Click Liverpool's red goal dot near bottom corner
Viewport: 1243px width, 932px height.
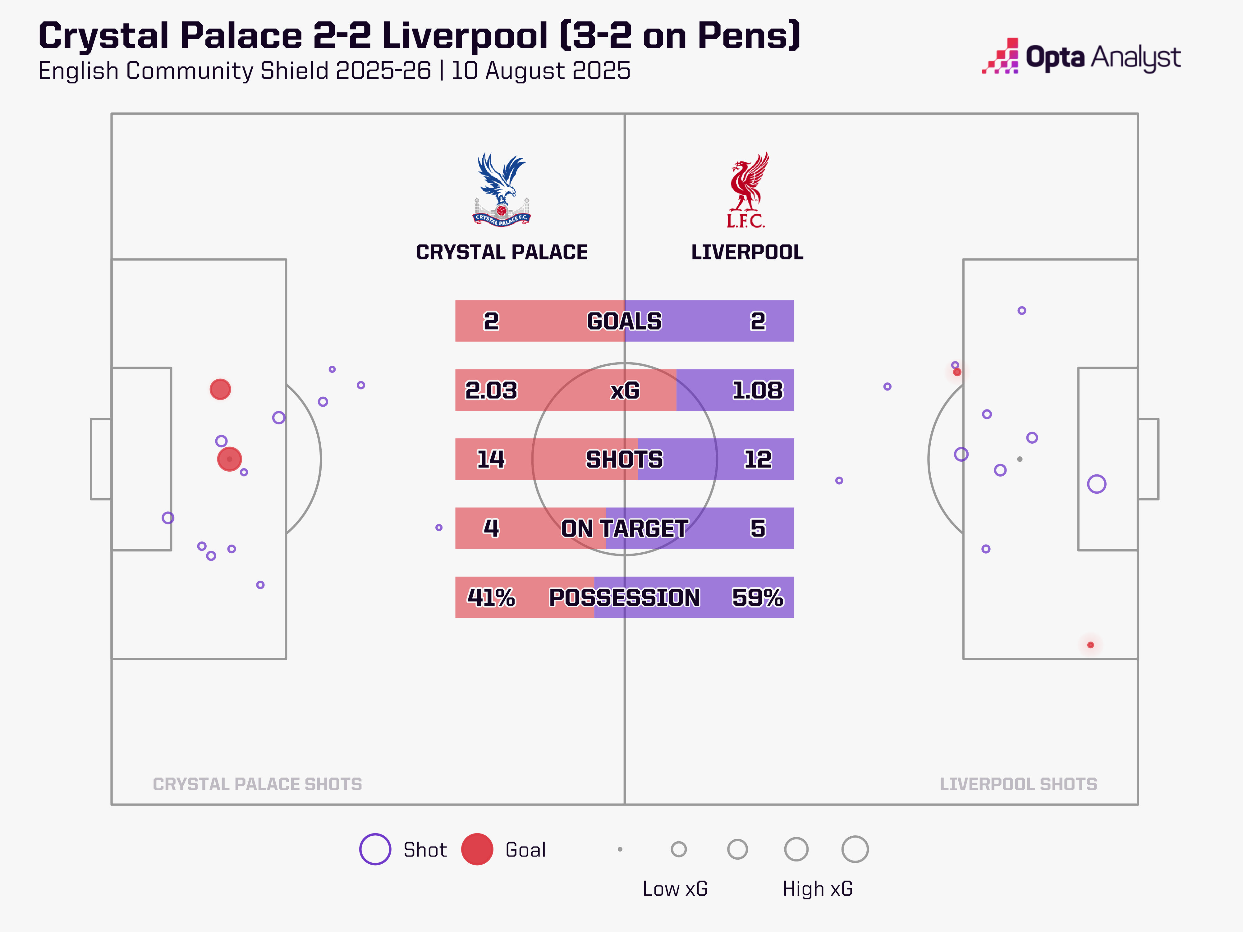click(x=1090, y=644)
